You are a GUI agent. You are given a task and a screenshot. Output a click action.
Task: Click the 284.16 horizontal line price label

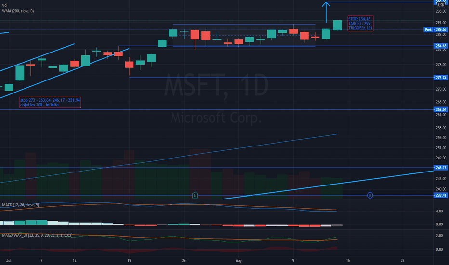coord(441,46)
